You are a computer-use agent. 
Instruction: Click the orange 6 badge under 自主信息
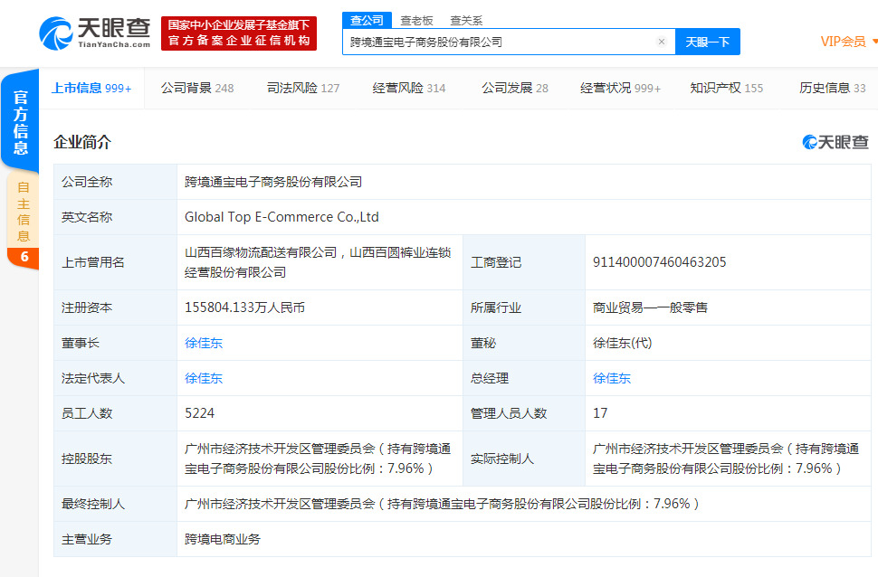click(x=24, y=257)
